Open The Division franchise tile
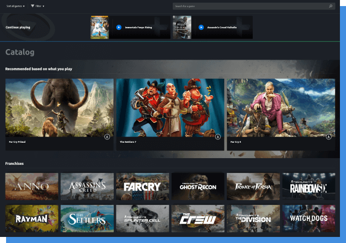This screenshot has height=243, width=346. (253, 219)
